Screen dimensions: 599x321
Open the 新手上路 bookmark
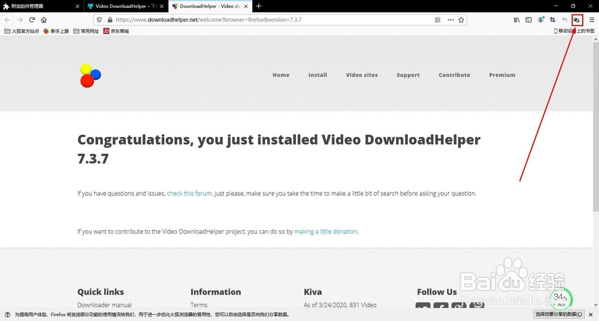(56, 31)
